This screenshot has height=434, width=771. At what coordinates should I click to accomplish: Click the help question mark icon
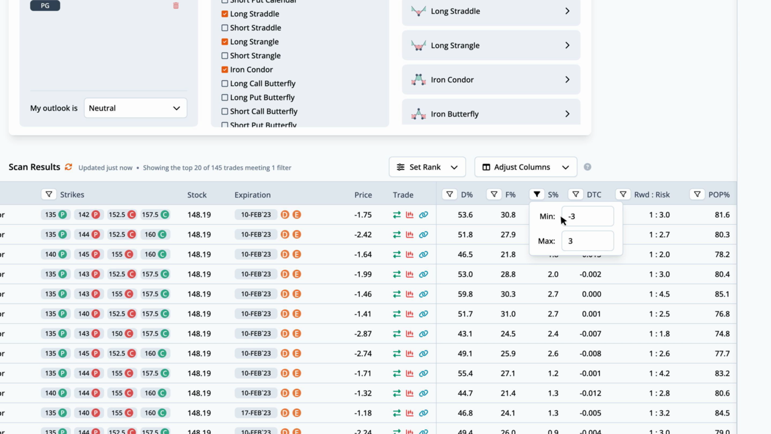587,167
